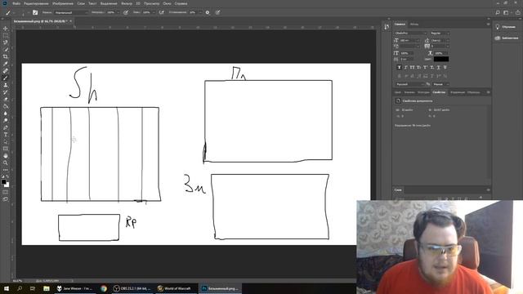Select the Rectangle shape tool
The width and height of the screenshot is (523, 294).
tap(6, 149)
